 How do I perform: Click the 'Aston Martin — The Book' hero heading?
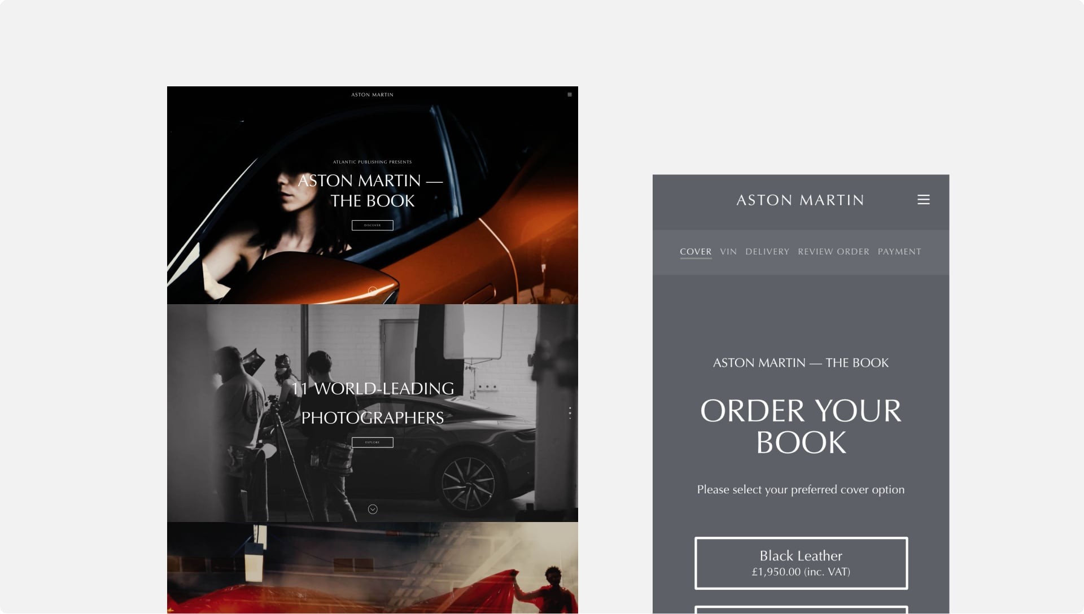pyautogui.click(x=371, y=191)
